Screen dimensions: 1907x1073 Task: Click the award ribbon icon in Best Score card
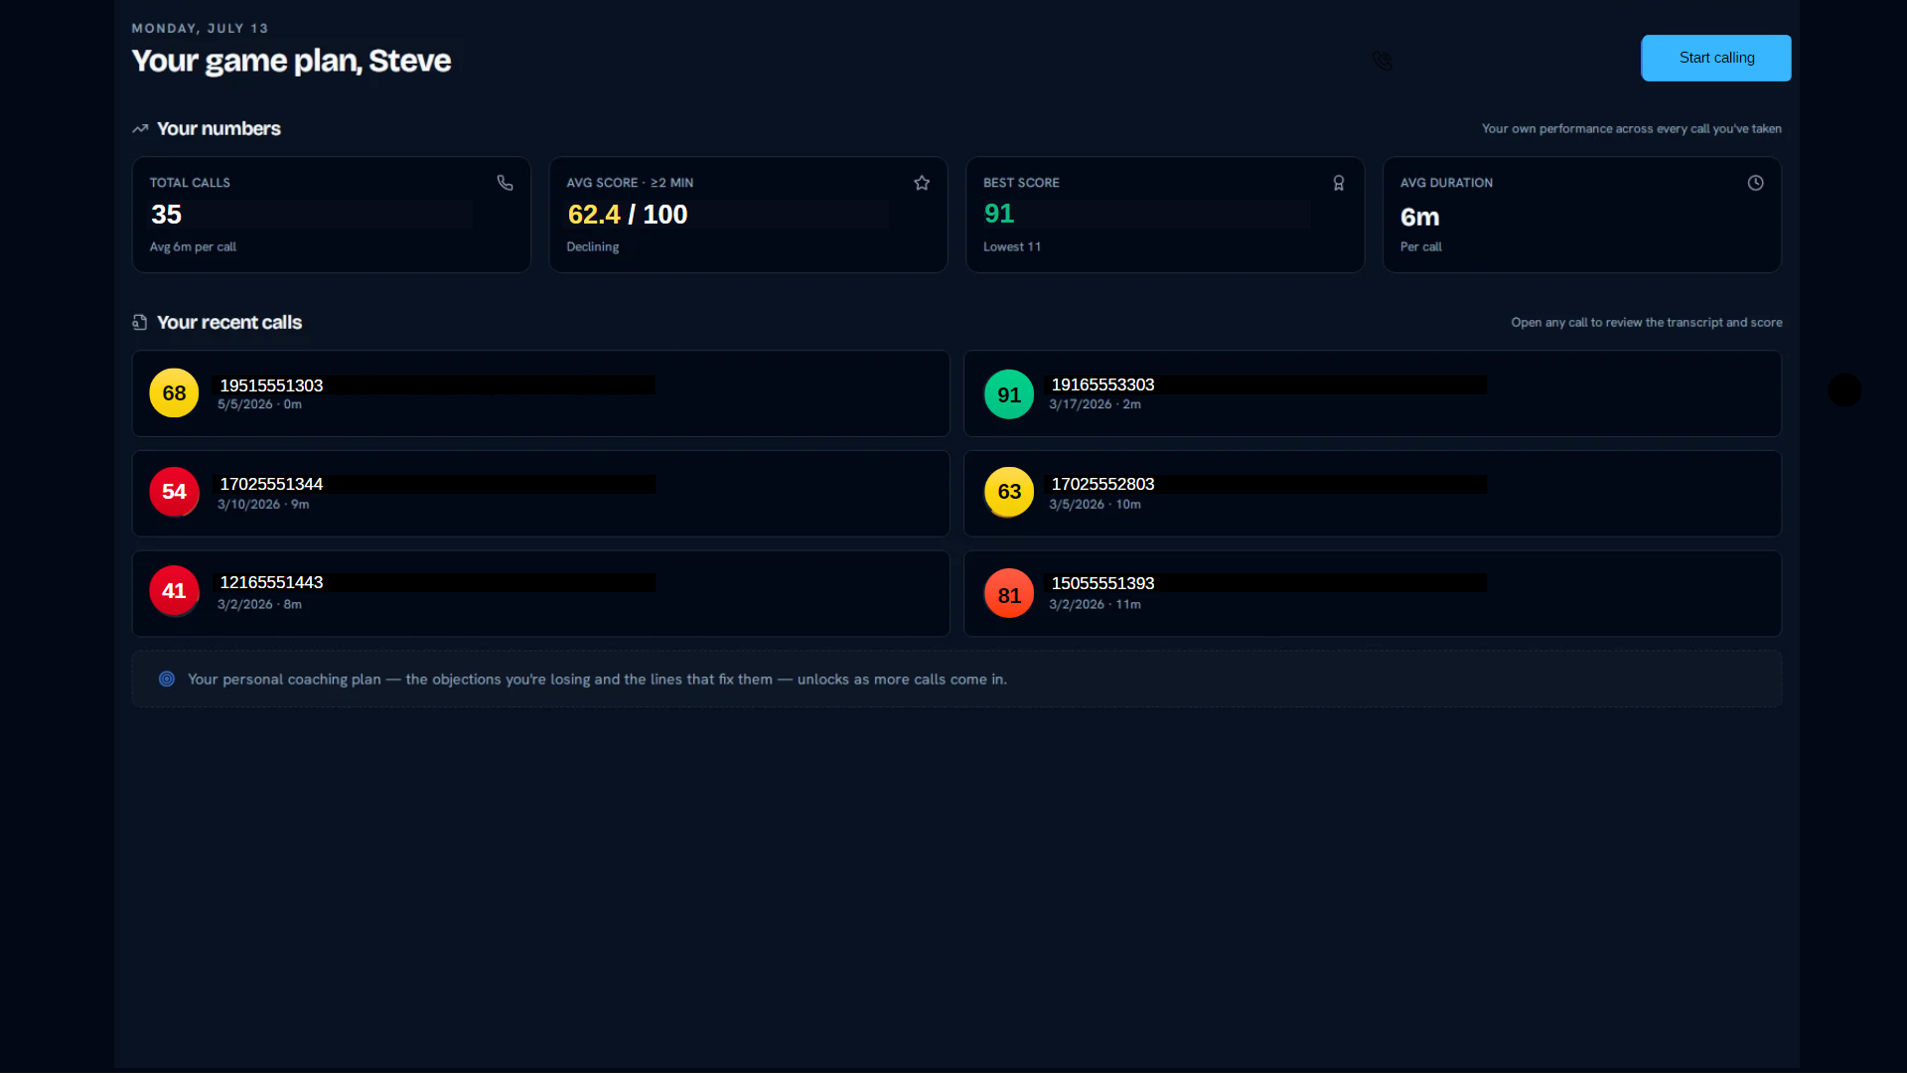[1339, 183]
